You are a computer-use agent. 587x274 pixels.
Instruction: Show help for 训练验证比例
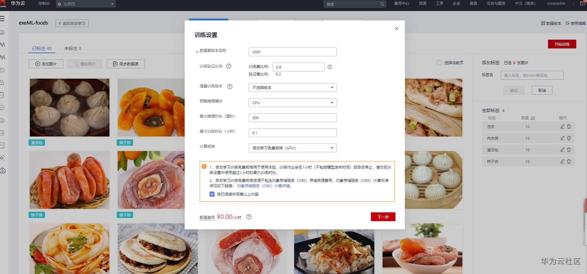point(229,66)
